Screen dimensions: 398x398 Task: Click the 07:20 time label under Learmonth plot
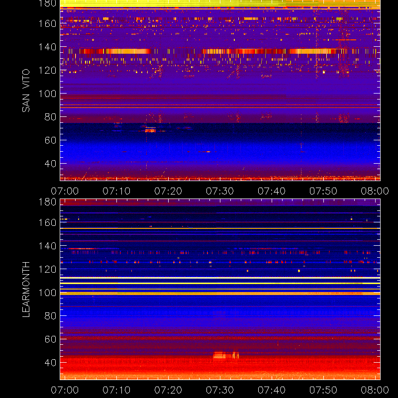pos(168,390)
